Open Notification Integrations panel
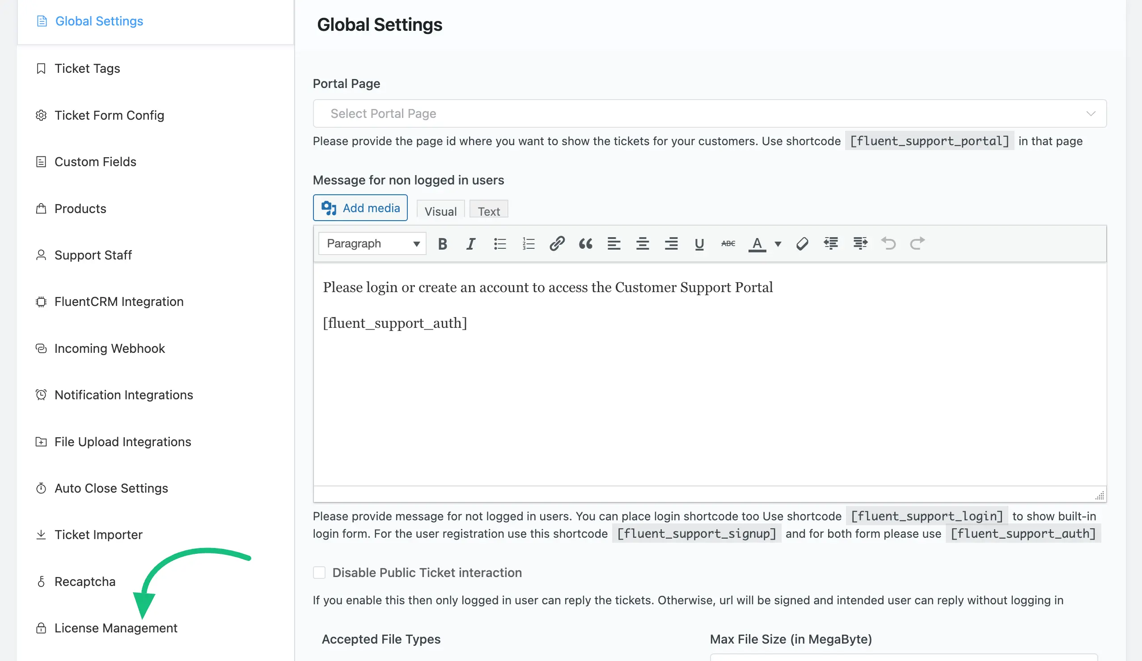 (x=124, y=394)
